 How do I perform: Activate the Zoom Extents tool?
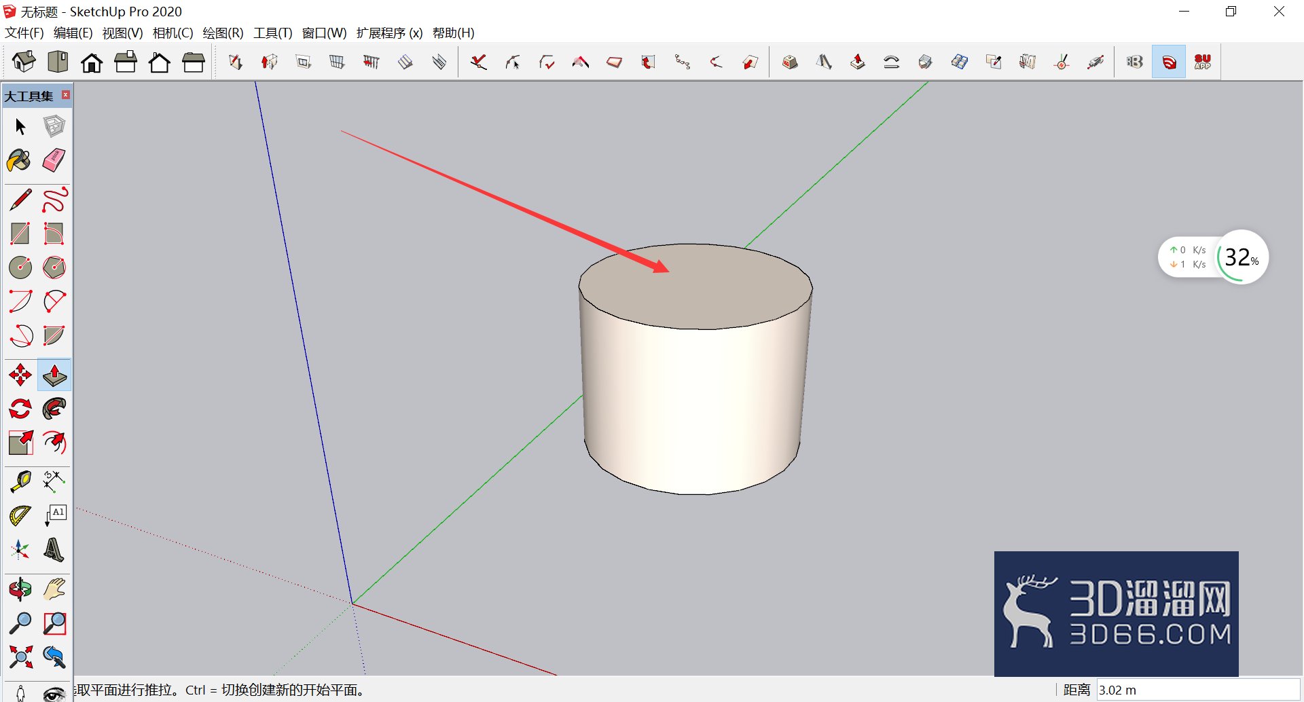coord(20,657)
